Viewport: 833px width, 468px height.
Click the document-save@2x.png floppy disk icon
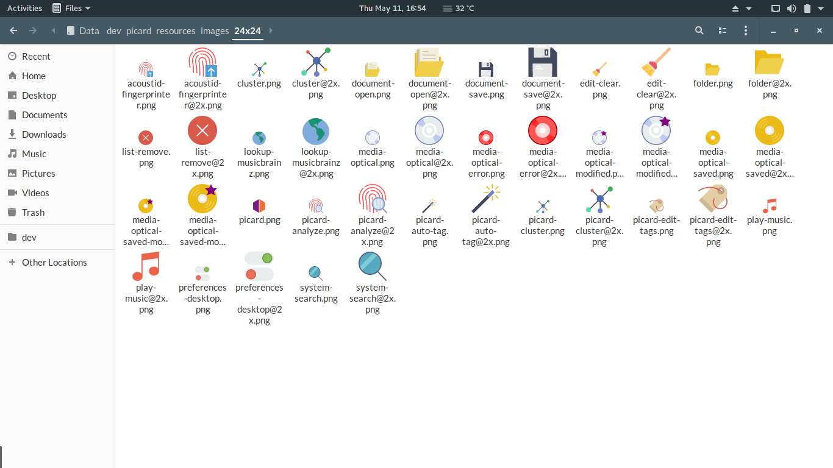click(543, 62)
